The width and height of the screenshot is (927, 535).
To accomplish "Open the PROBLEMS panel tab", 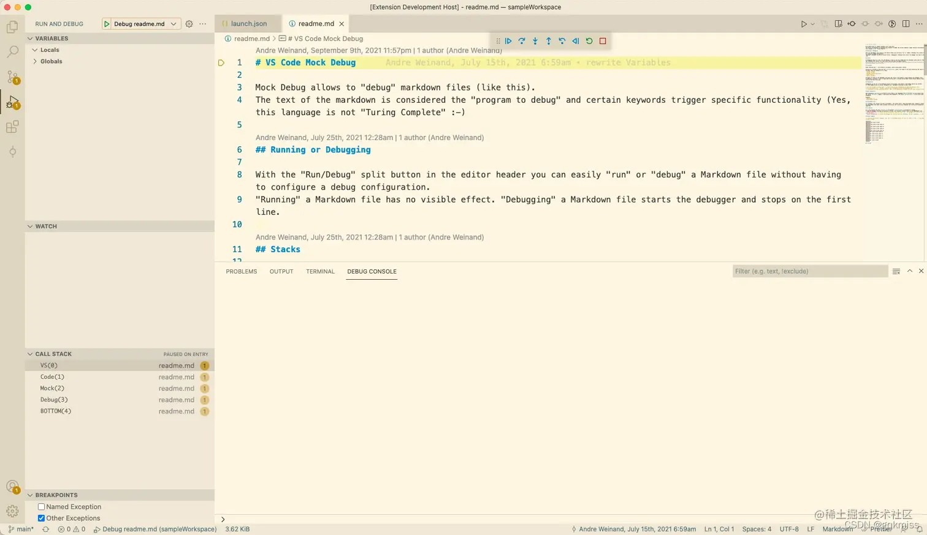I will (242, 271).
